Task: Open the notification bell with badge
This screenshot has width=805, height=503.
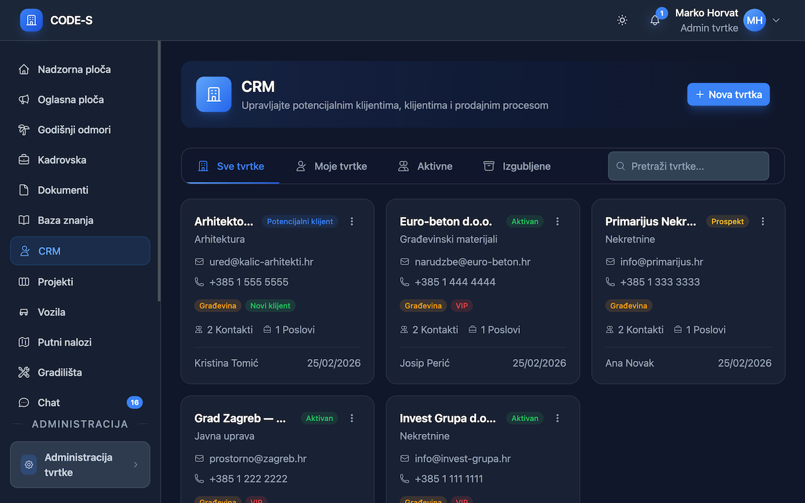Action: click(x=655, y=20)
